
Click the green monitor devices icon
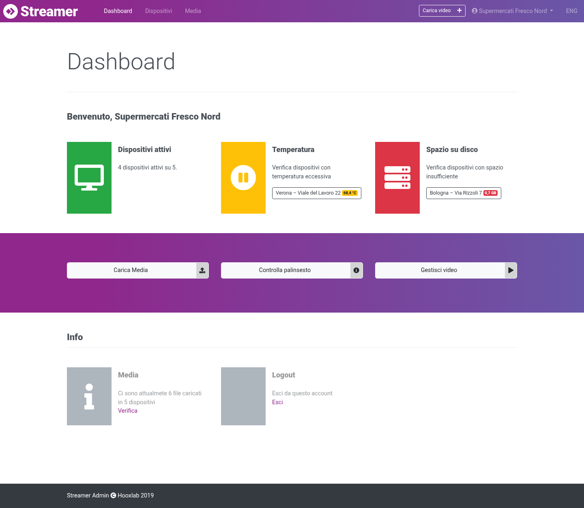click(89, 178)
